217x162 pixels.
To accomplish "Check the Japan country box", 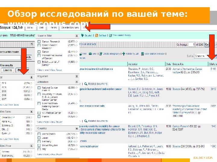I will click(x=39, y=138).
